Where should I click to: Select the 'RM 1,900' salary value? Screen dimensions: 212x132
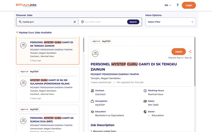pos(153,105)
